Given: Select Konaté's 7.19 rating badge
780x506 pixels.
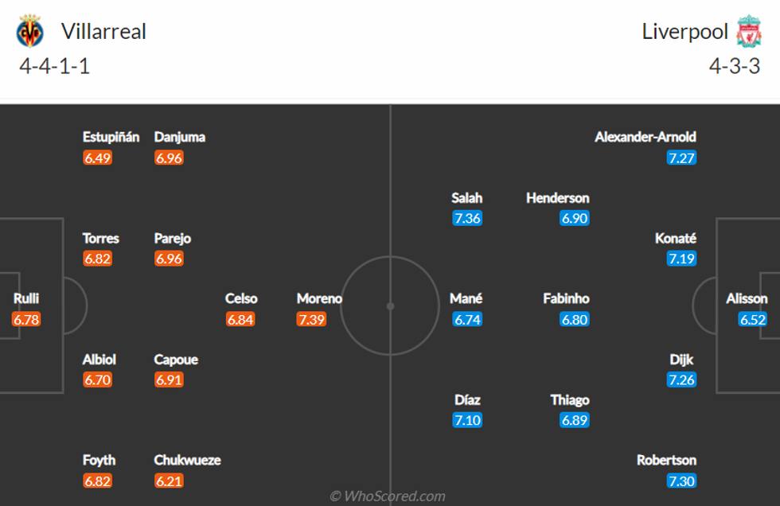Looking at the screenshot, I should point(682,259).
